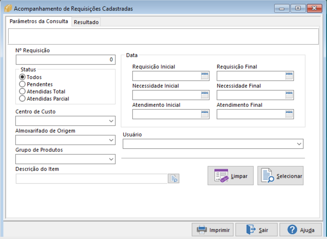The width and height of the screenshot is (327, 239).
Task: Click the Selecionar button
Action: [x=281, y=176]
